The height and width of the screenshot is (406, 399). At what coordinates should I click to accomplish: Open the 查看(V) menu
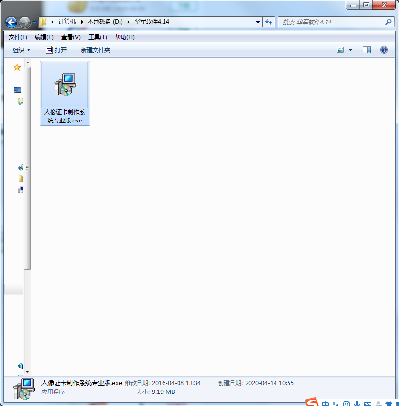coord(71,37)
